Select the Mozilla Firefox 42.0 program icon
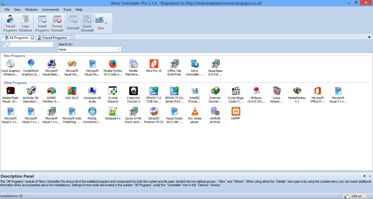Screen dimensions: 373x199 (x=113, y=65)
